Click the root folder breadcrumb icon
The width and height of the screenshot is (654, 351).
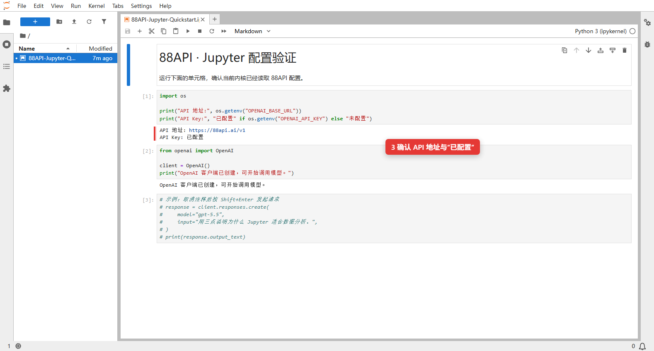click(23, 36)
